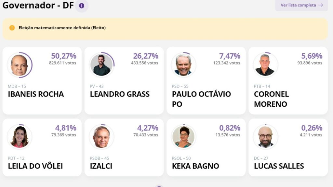Click the LUCAS SALLES candidate name

(x=279, y=166)
